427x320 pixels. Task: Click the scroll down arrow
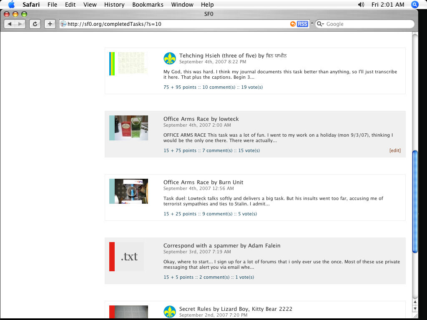point(415,309)
